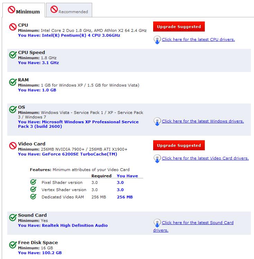Open the latest Video Card drivers link
Screen dimensions: 254x259
click(x=205, y=158)
